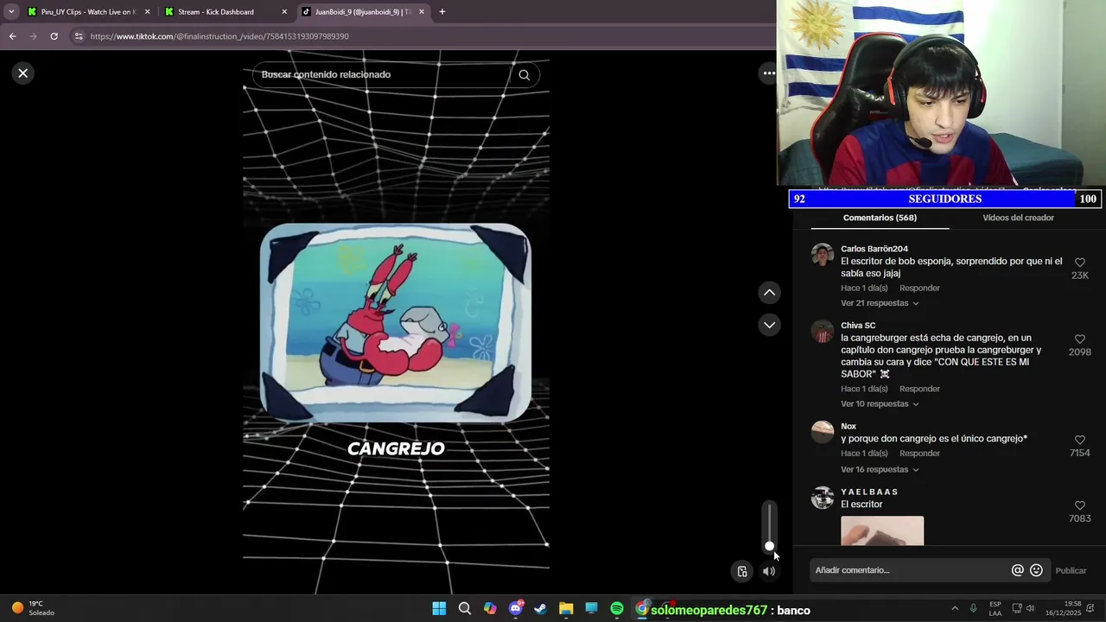The width and height of the screenshot is (1106, 622).
Task: Click Chiva SC username
Action: click(858, 326)
